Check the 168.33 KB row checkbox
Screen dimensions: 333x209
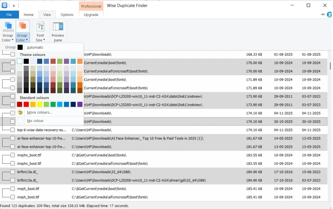13,54
